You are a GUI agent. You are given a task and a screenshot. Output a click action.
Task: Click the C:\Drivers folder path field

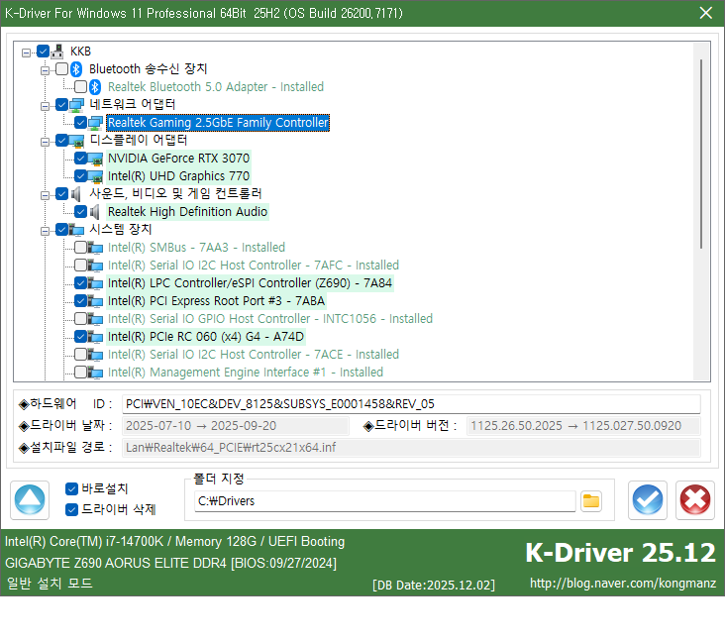(384, 501)
